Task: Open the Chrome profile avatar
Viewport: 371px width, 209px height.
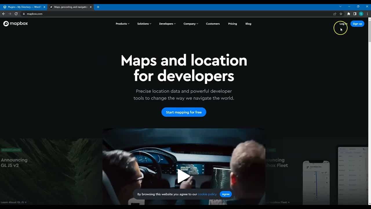Action: 361,14
